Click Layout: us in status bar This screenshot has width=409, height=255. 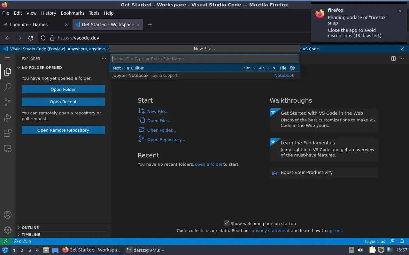coord(375,241)
